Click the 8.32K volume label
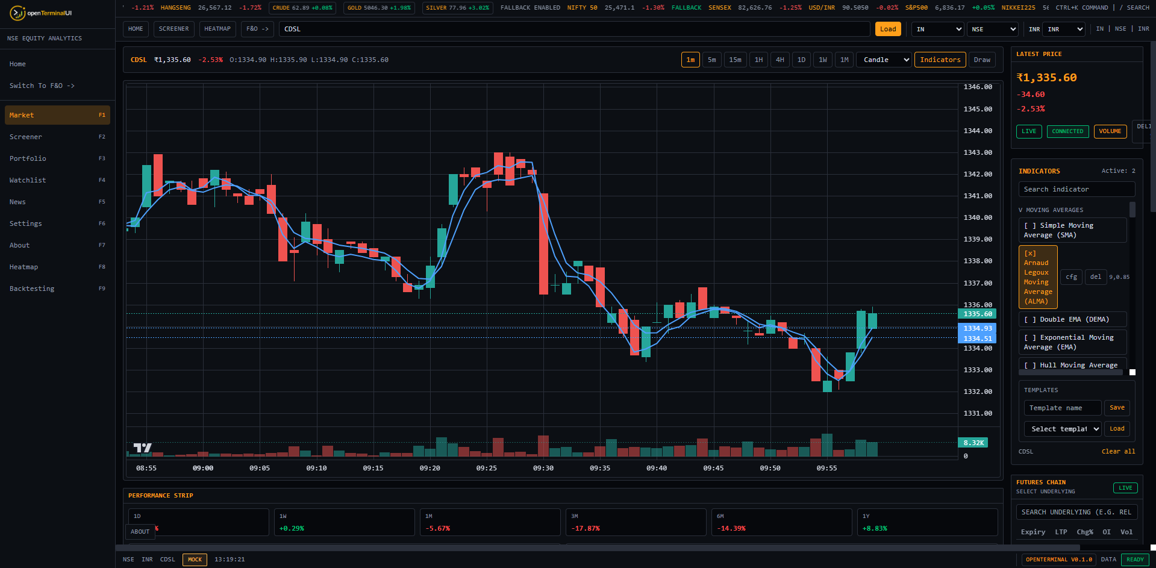The width and height of the screenshot is (1156, 568). pos(974,443)
